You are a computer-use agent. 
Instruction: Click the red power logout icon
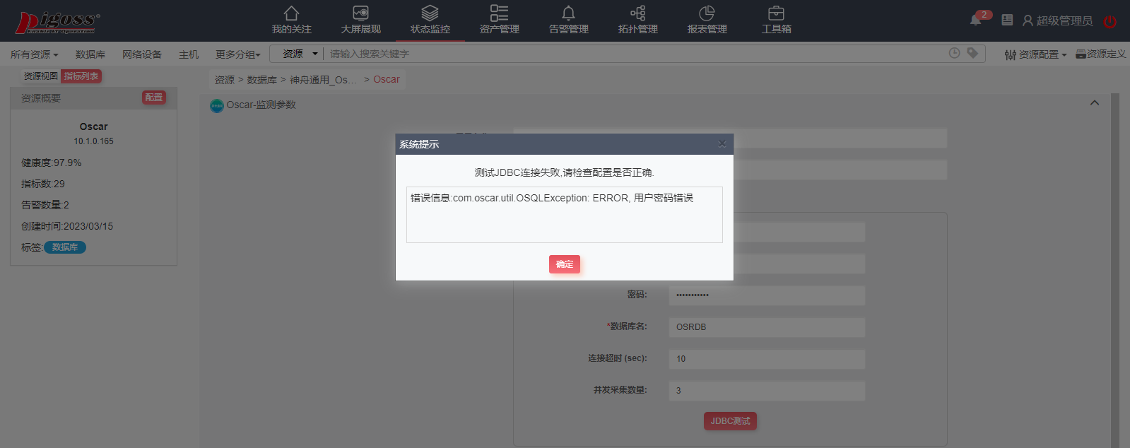[x=1110, y=21]
